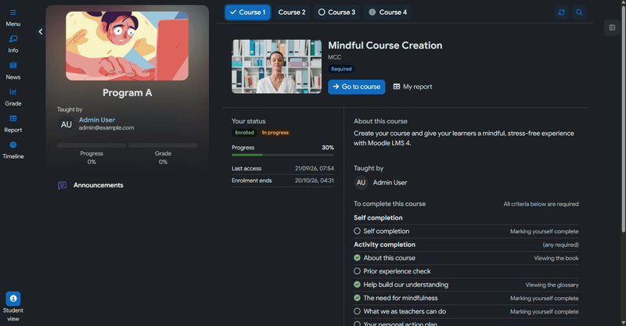Click the Go to course button

[x=357, y=87]
